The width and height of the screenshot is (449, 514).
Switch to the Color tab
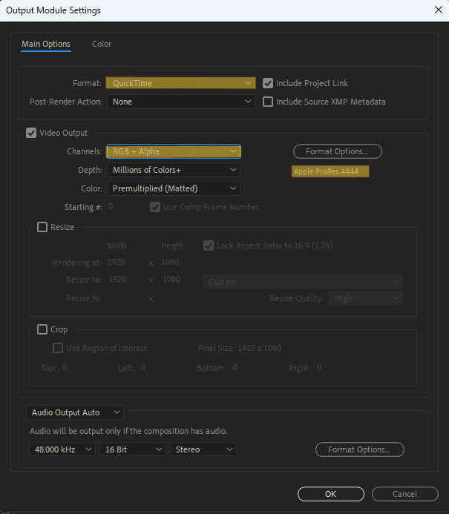(102, 44)
